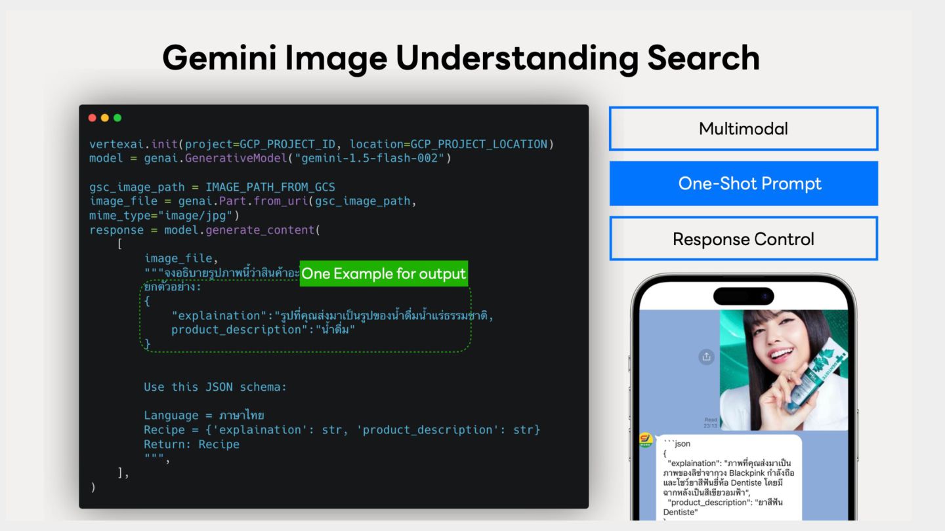Select the One-Shot Prompt box
Screen dimensions: 945x531
click(744, 184)
